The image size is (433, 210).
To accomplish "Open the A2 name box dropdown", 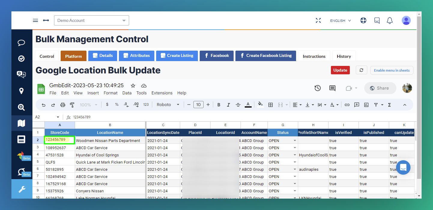I will pyautogui.click(x=58, y=117).
